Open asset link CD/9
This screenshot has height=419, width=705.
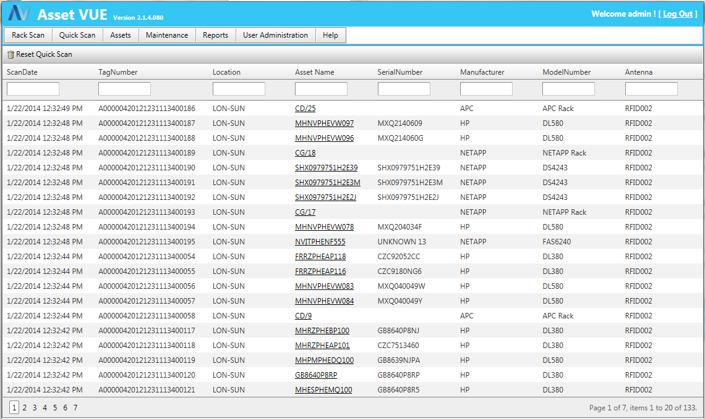304,316
